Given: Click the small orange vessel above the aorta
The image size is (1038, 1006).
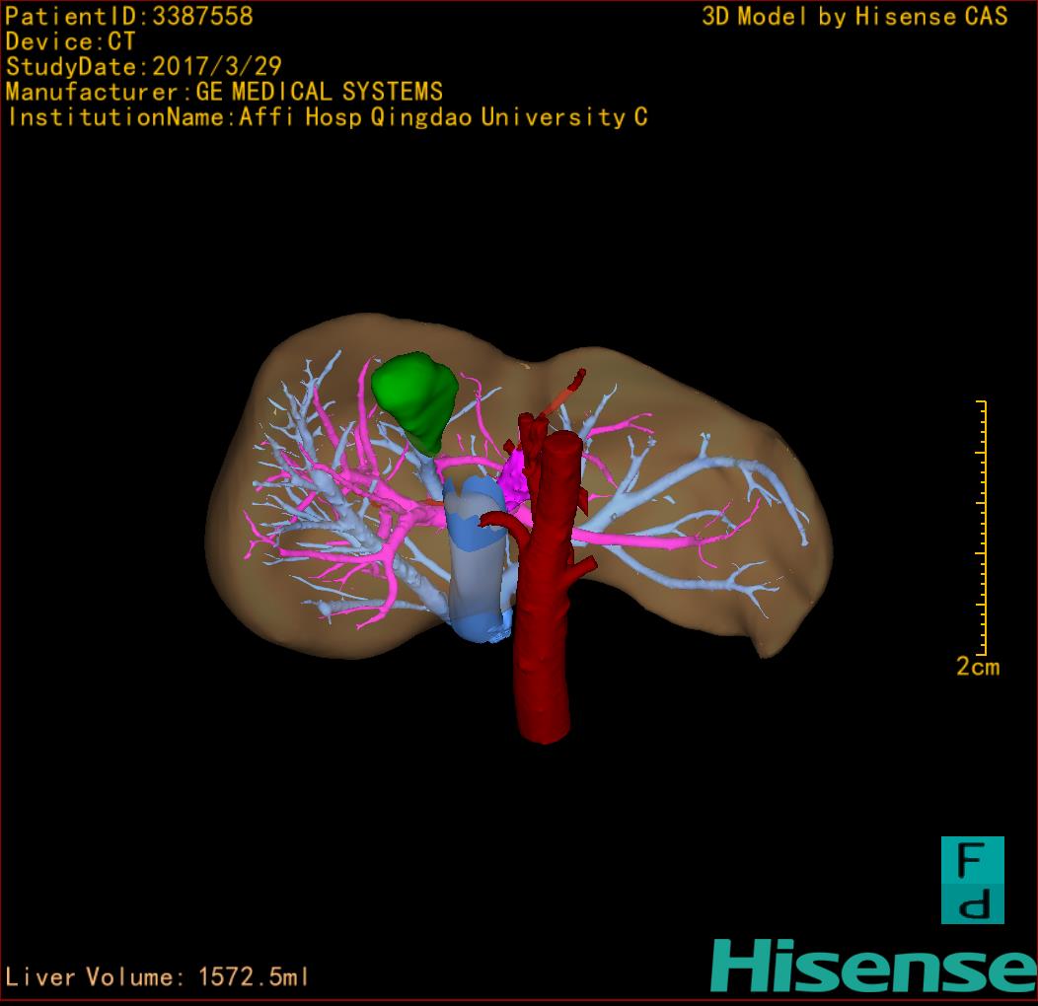Looking at the screenshot, I should point(563,393).
